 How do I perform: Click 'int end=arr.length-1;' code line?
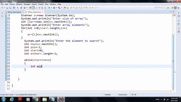tap(41, 54)
